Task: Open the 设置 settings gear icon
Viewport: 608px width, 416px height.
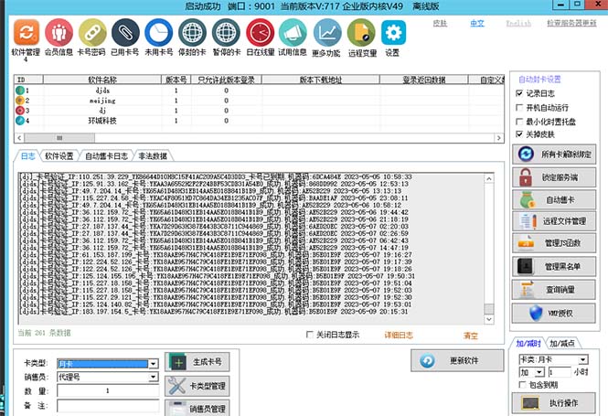Action: [392, 33]
